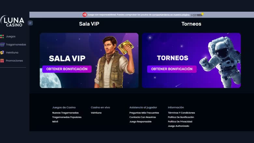The width and height of the screenshot is (254, 143).
Task: Click the Jugar Bien logo in banner
Action: tap(197, 15)
